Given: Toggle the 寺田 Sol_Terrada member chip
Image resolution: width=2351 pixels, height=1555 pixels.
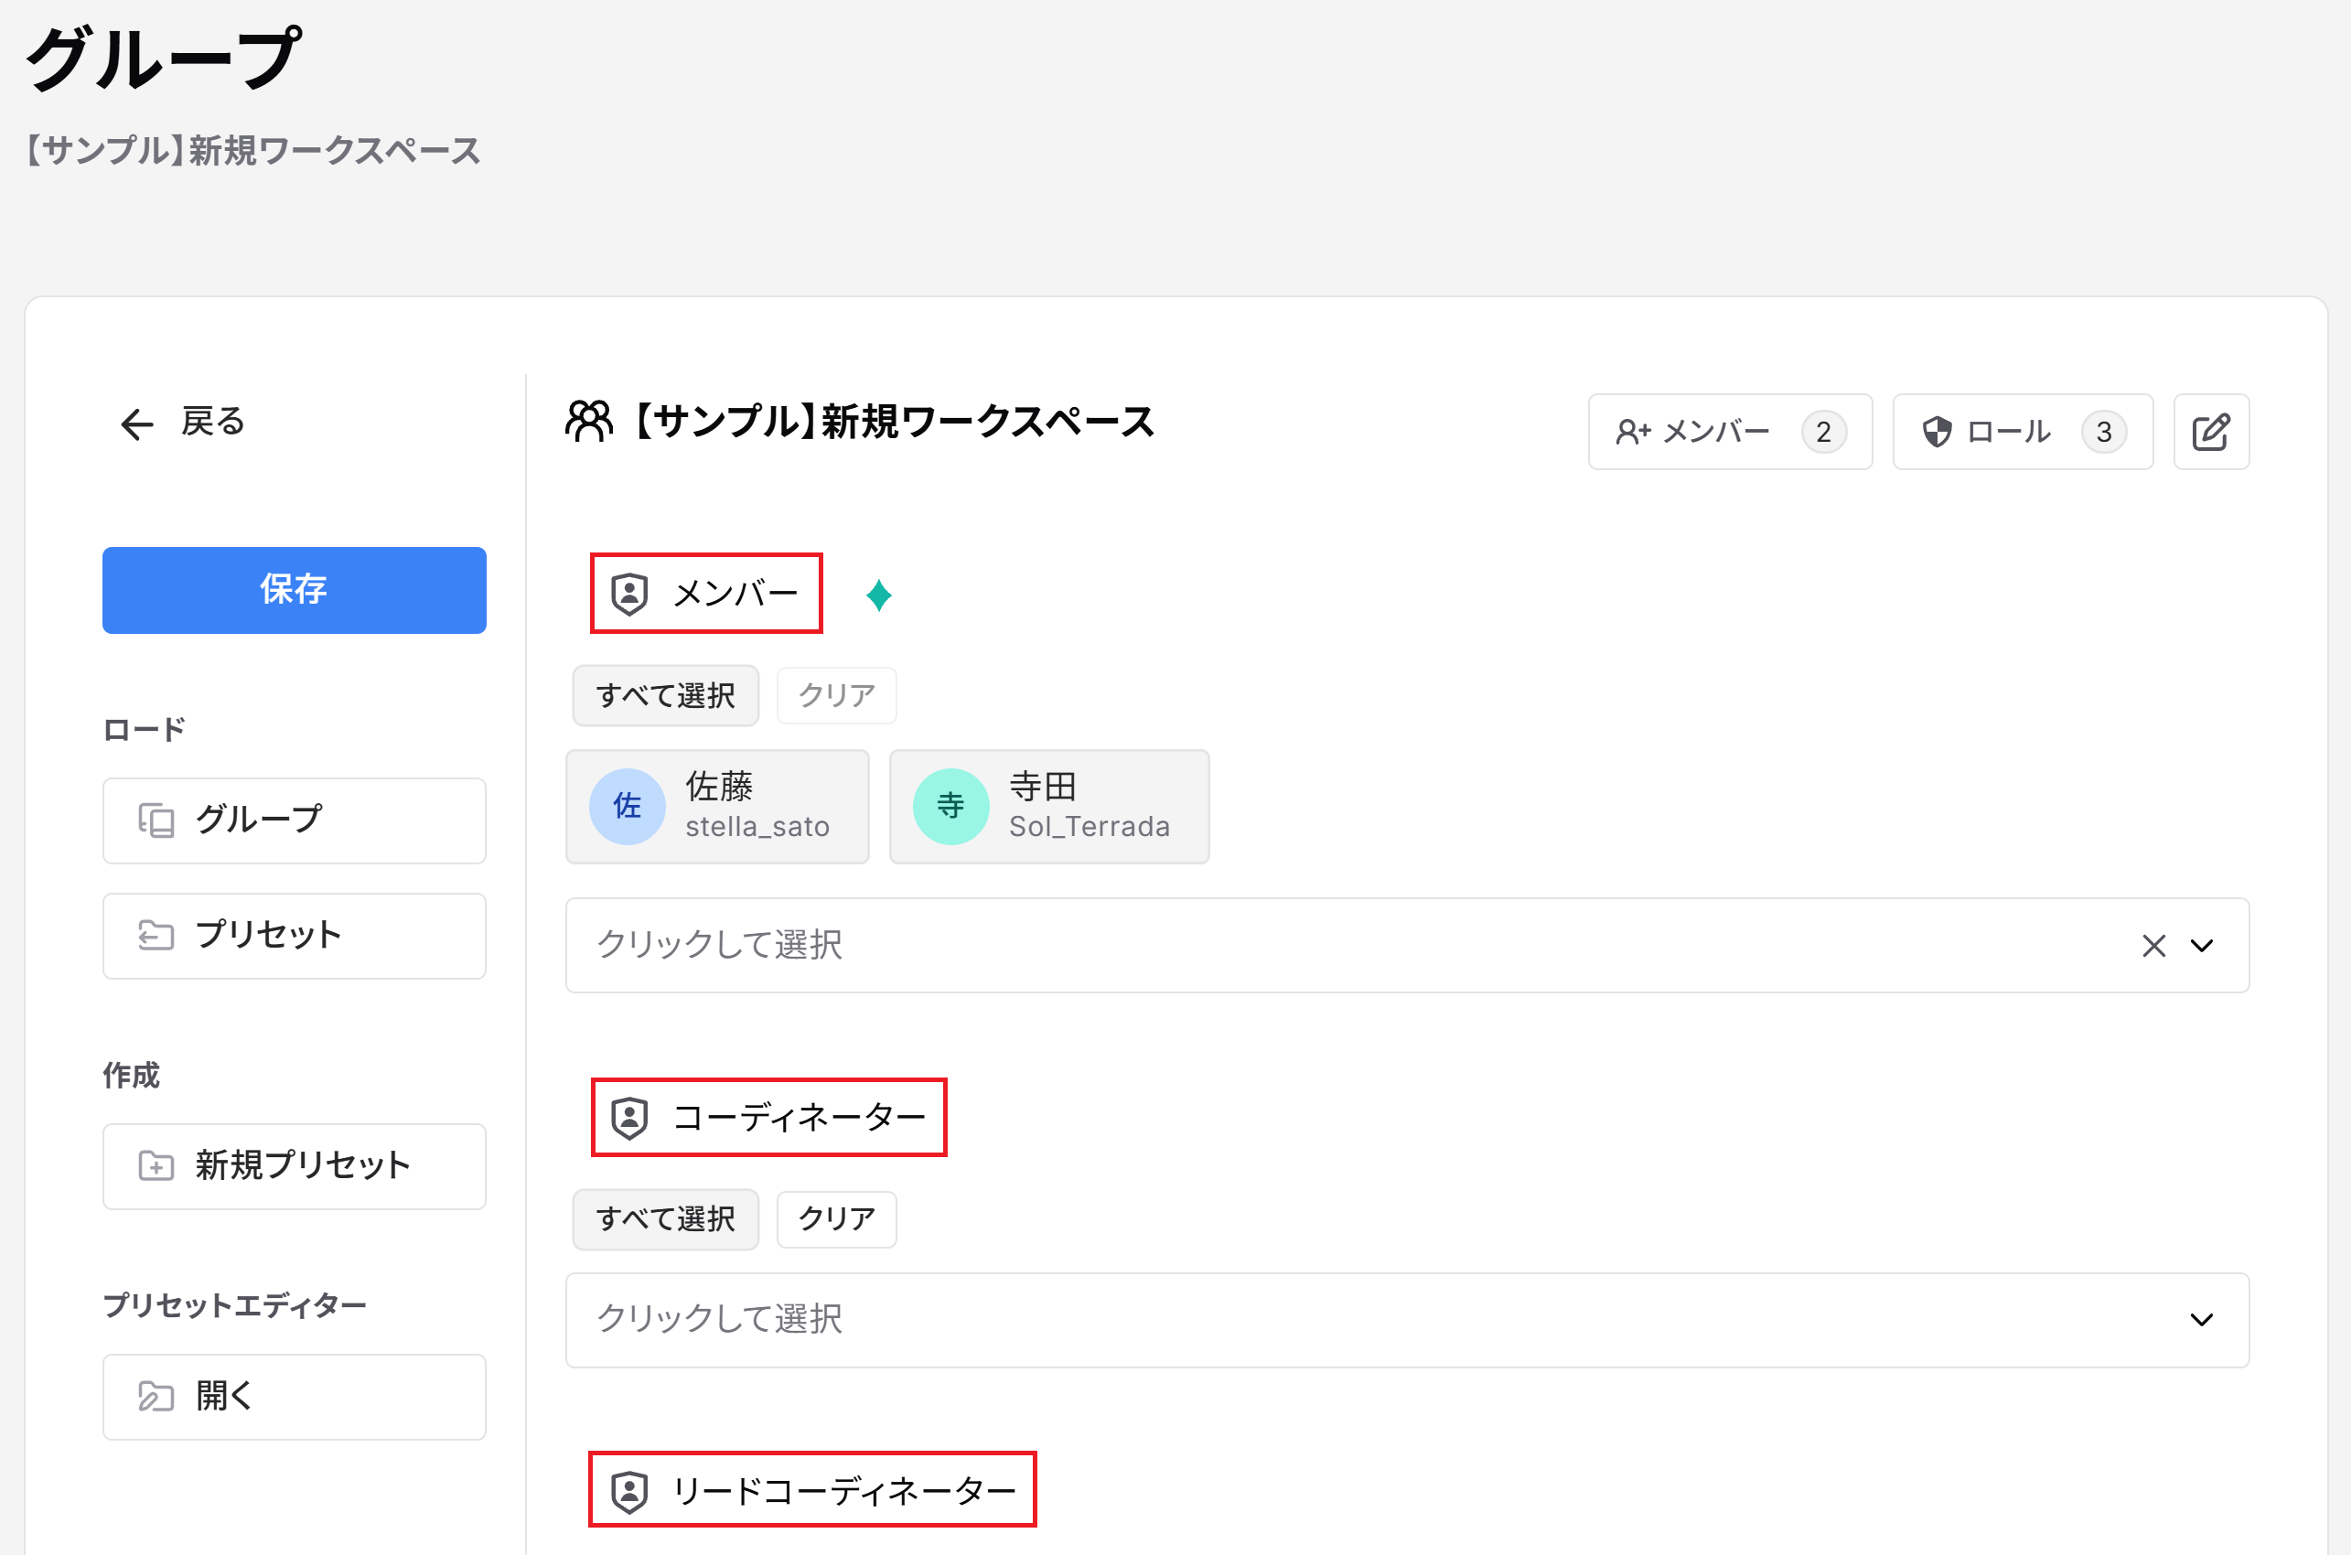Looking at the screenshot, I should click(1049, 806).
